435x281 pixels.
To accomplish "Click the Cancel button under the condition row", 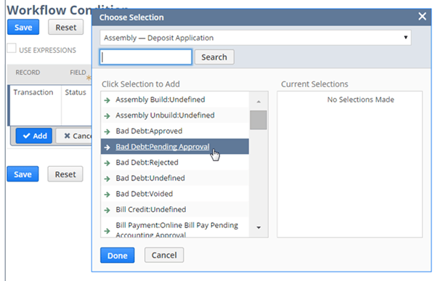I will tap(74, 136).
